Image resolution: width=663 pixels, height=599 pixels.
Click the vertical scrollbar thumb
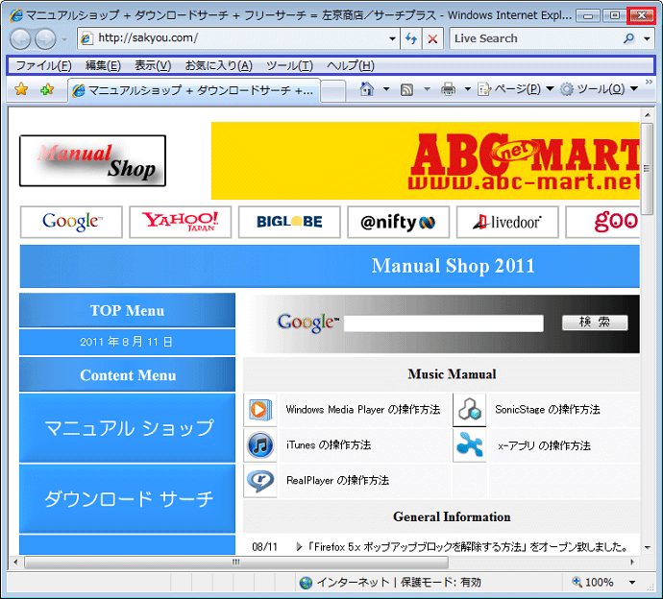click(x=647, y=169)
